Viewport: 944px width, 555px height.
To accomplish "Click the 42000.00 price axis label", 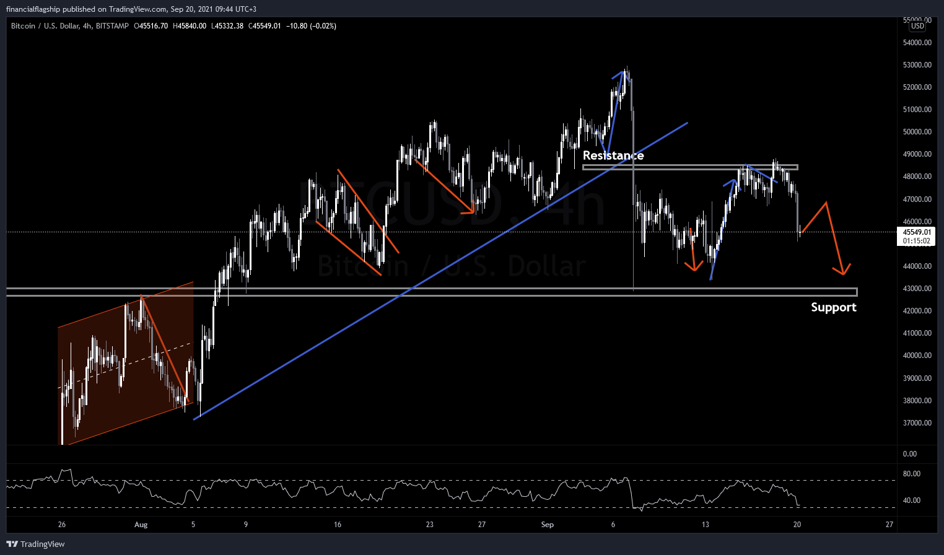I will point(917,311).
